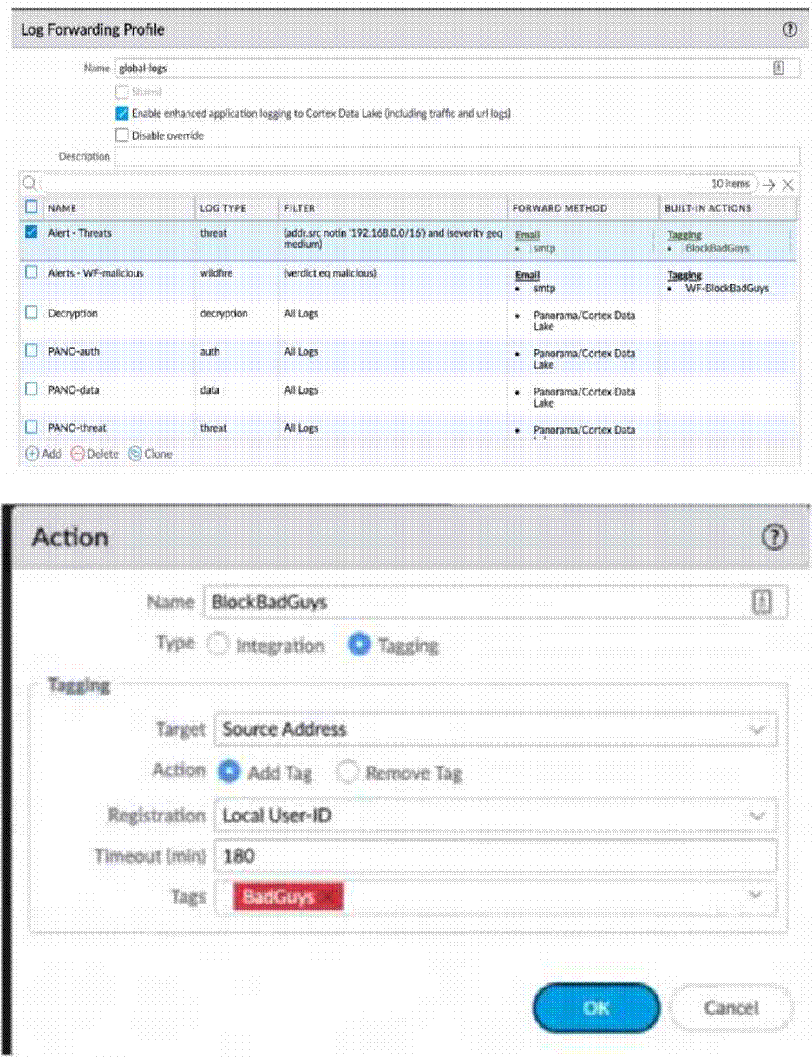This screenshot has width=812, height=1057.
Task: Cancel the Action dialog
Action: tap(731, 1007)
